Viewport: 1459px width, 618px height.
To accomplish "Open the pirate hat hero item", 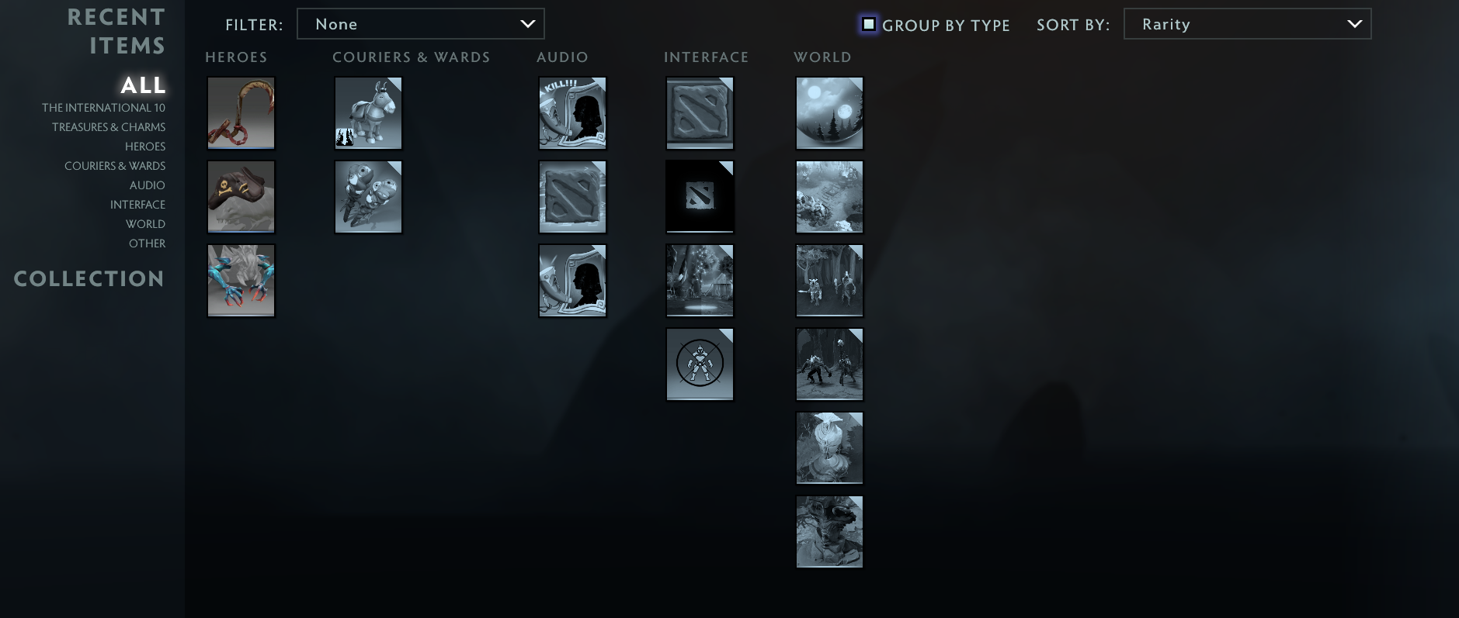I will (x=241, y=197).
